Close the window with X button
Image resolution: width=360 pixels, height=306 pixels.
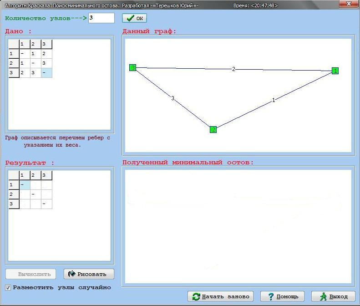coord(349,4)
